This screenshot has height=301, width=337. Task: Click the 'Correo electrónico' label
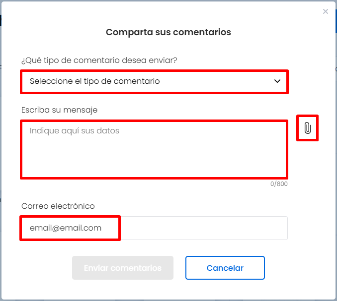click(x=58, y=206)
